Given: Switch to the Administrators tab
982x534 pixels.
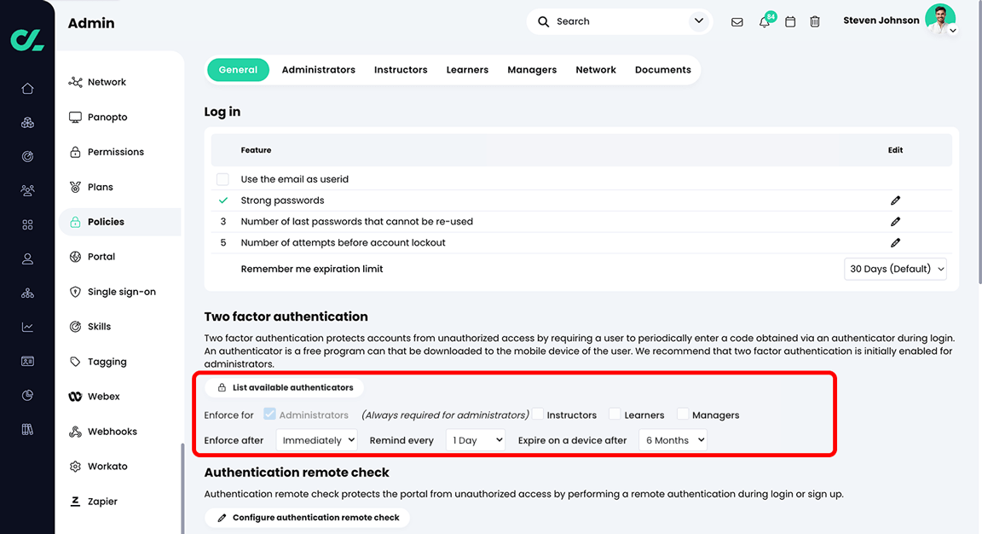Looking at the screenshot, I should pos(319,70).
